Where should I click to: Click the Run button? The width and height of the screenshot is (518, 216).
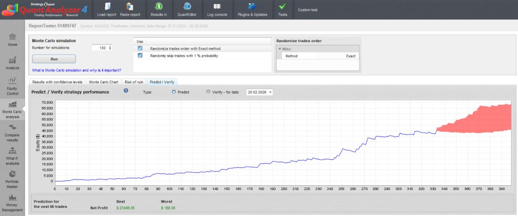[x=54, y=59]
